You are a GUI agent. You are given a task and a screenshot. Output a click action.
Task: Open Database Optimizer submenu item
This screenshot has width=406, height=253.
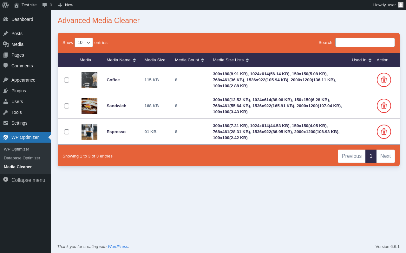pyautogui.click(x=22, y=158)
